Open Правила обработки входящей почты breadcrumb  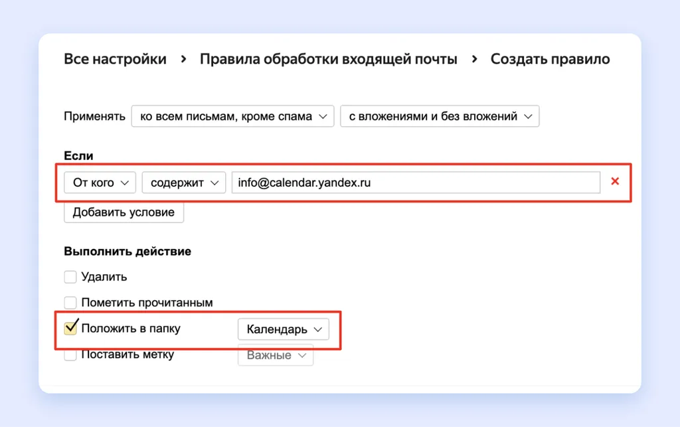328,59
